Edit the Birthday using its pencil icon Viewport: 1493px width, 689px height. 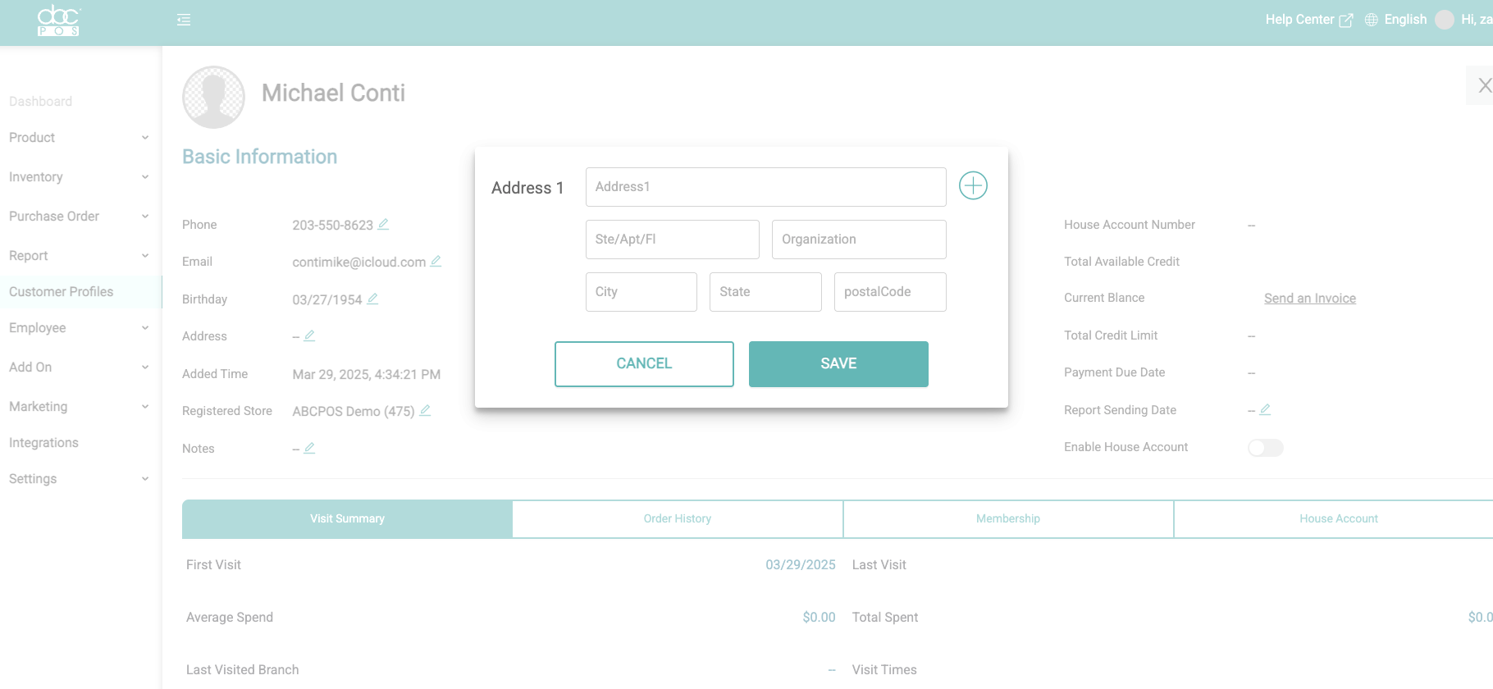tap(372, 299)
